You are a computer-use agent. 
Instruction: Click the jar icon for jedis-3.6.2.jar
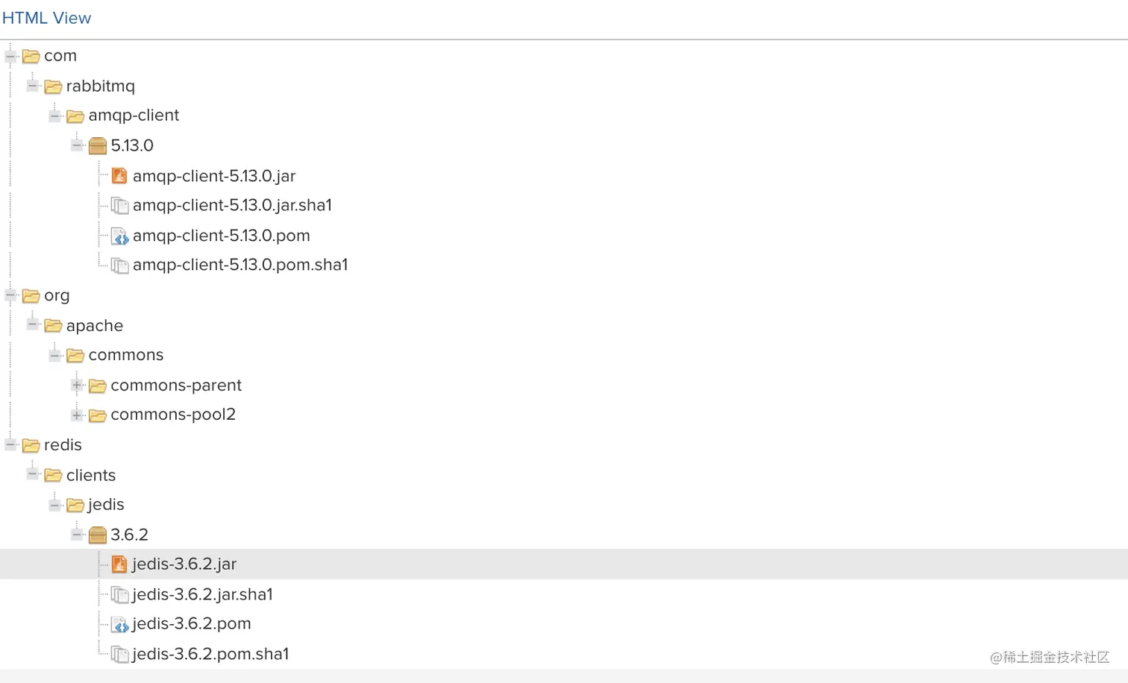(x=119, y=564)
